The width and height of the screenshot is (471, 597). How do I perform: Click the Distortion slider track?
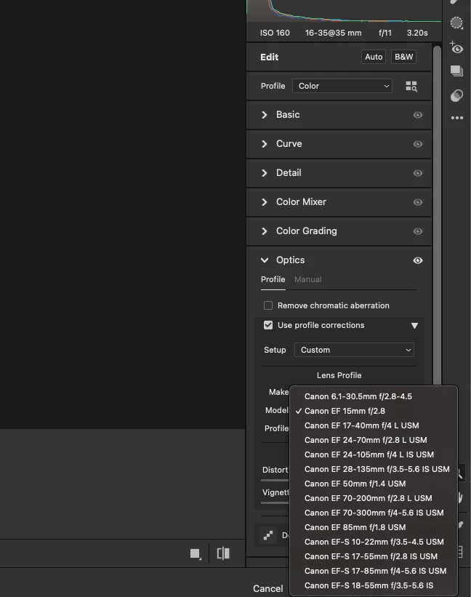[275, 481]
